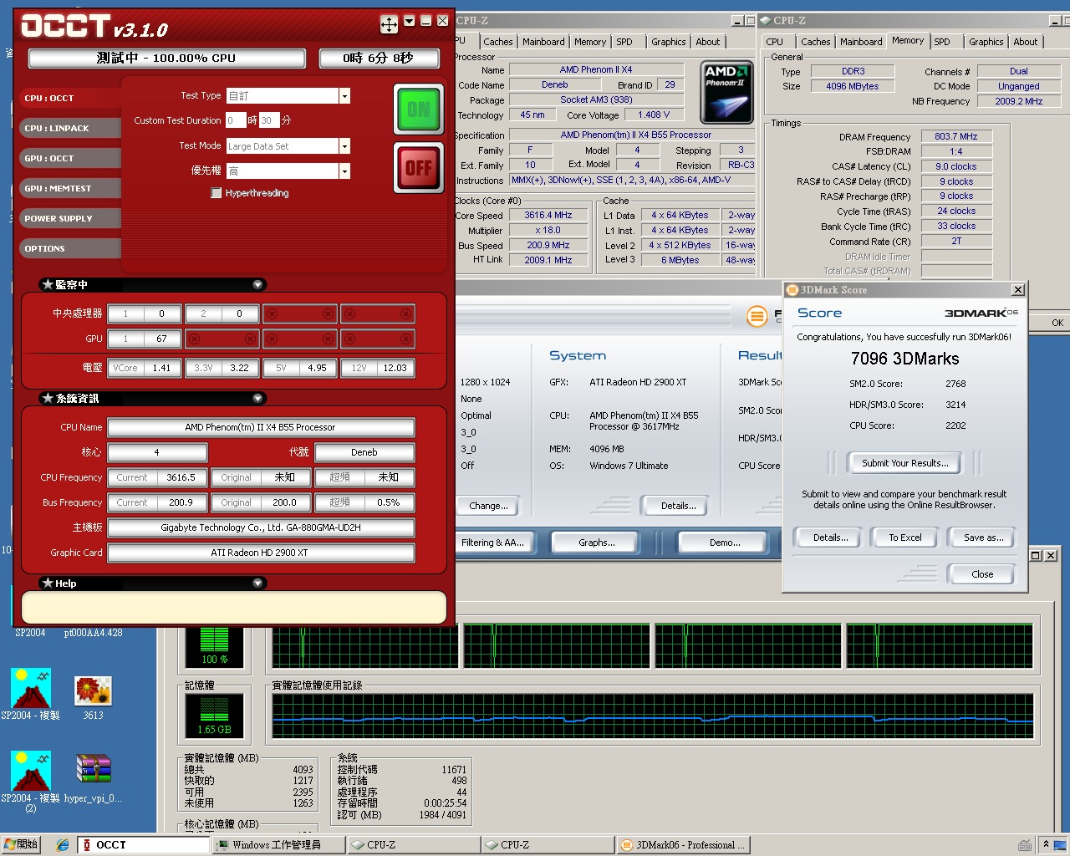Click the Save as... button
The image size is (1070, 856).
coord(983,538)
